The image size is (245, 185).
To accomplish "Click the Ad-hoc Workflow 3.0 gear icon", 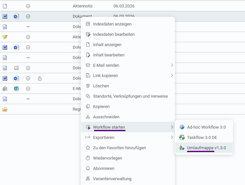I will 182,127.
